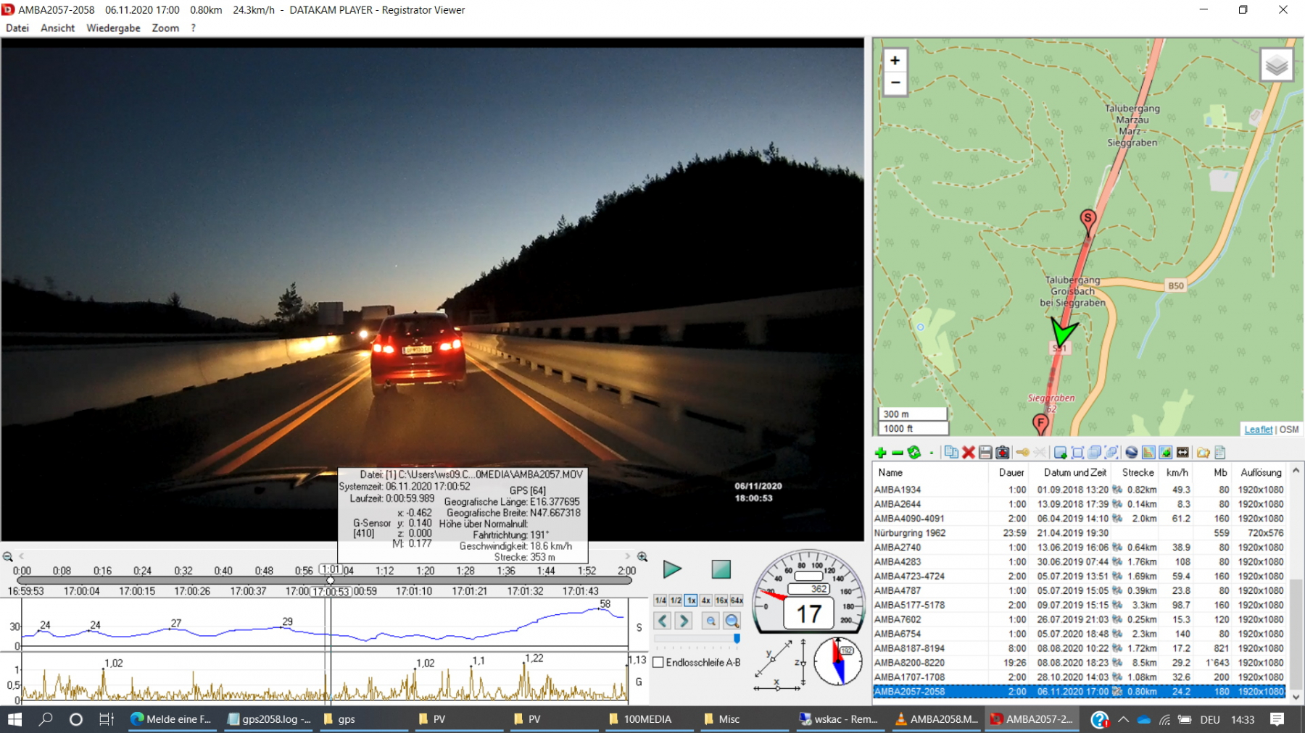
Task: Refresh file list with green arrows icon
Action: point(914,453)
